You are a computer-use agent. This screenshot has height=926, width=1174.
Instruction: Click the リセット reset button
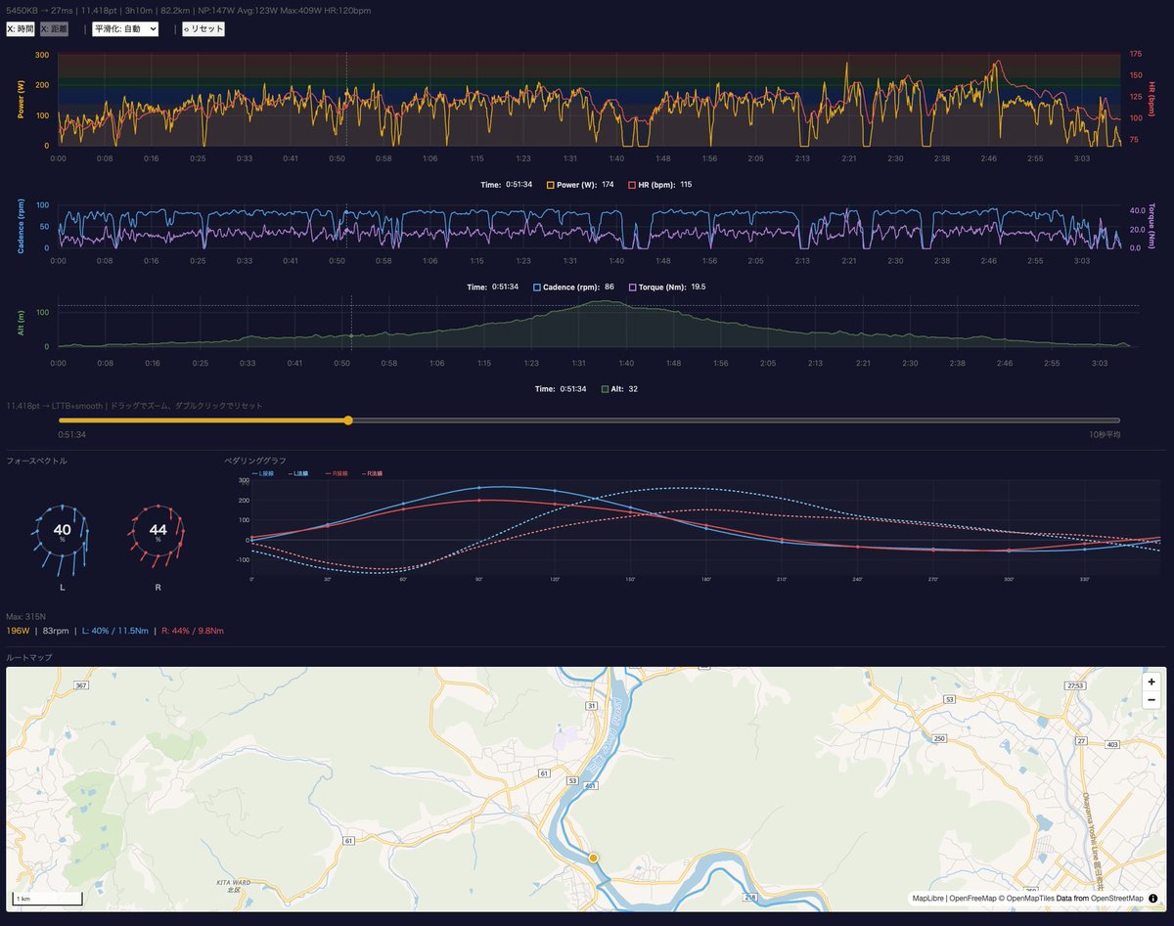pyautogui.click(x=203, y=29)
